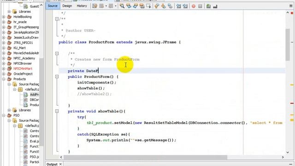The width and height of the screenshot is (295, 166).
Task: Click the red error status square atop the stripe
Action: pyautogui.click(x=292, y=13)
